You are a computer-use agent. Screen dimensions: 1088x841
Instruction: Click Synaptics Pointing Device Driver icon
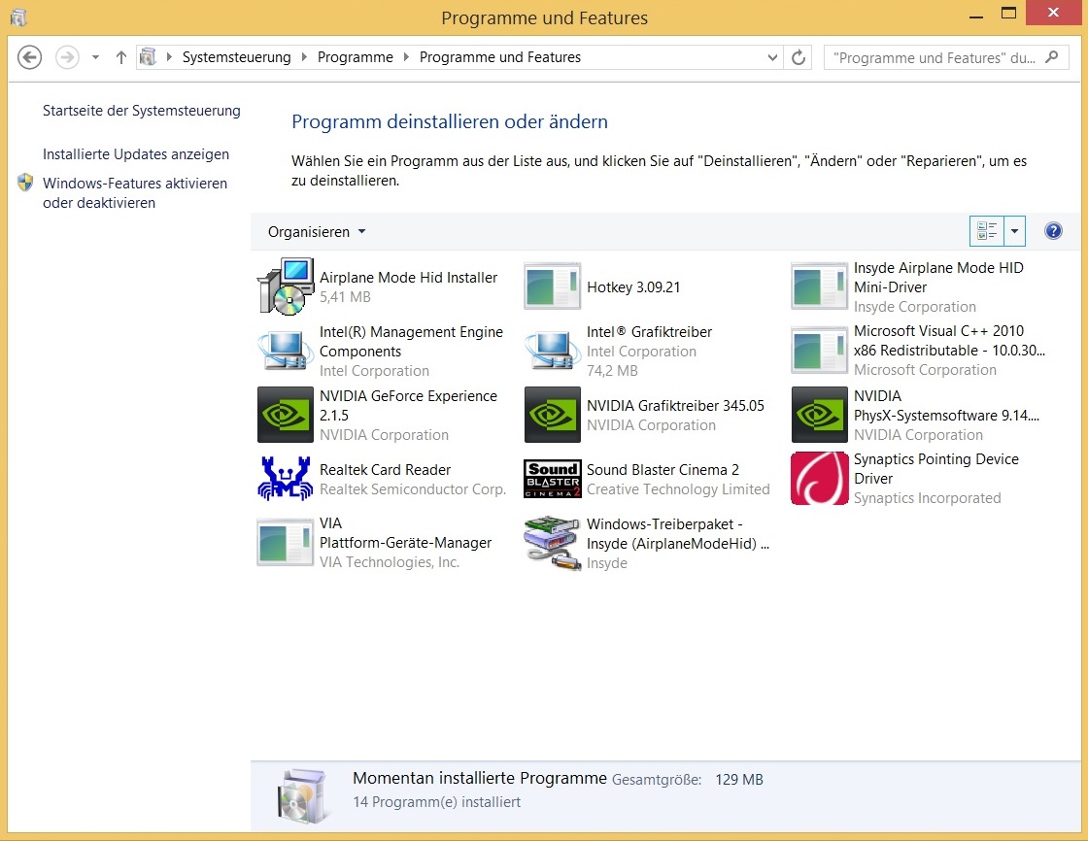(x=820, y=478)
